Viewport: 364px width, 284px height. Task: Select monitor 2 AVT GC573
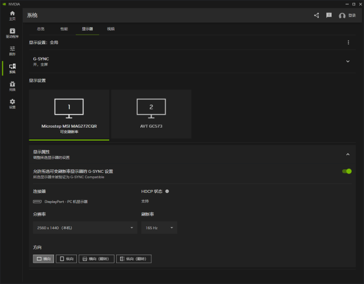pyautogui.click(x=151, y=114)
